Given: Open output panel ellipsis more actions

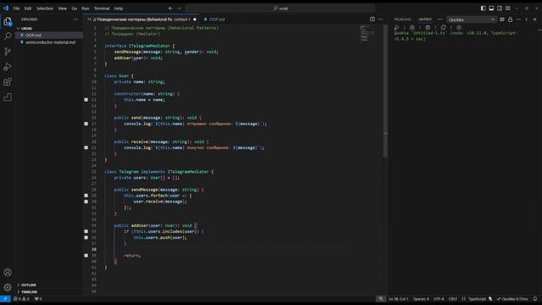Looking at the screenshot, I should click(x=518, y=19).
